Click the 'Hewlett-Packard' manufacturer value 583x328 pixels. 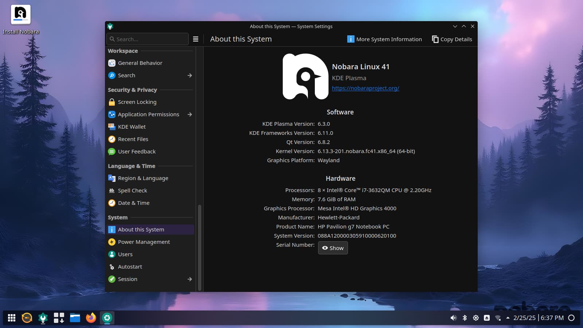tap(339, 218)
